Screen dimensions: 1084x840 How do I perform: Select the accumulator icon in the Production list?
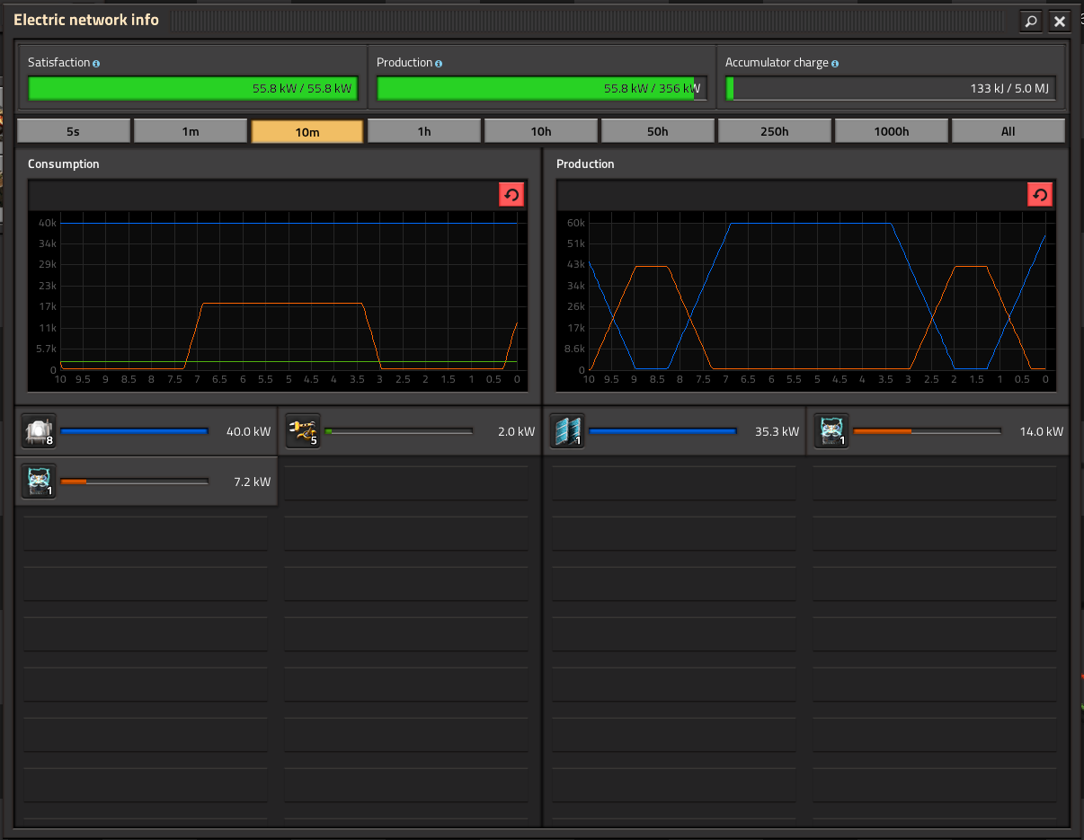831,431
